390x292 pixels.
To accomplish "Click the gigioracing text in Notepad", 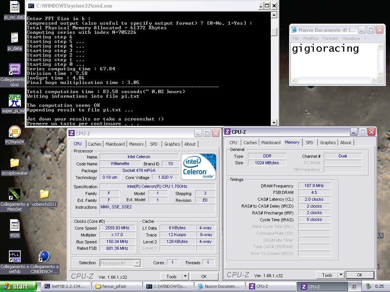I will (x=325, y=49).
